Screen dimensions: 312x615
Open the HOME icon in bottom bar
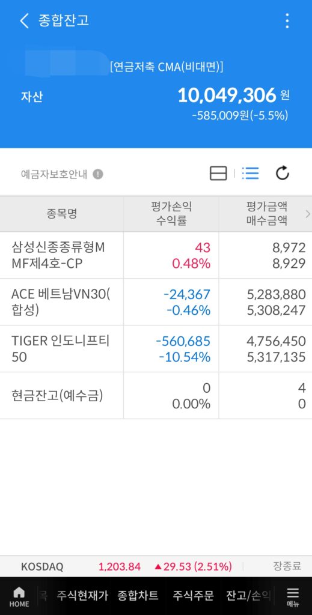[19, 596]
